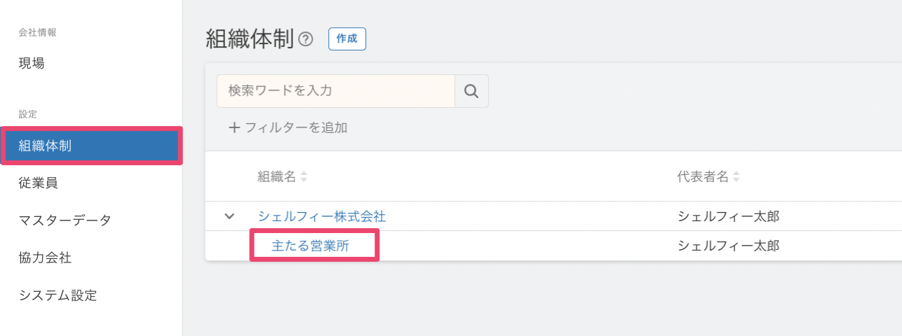The image size is (902, 336).
Task: Click the 組織名 column header label
Action: [x=276, y=178]
